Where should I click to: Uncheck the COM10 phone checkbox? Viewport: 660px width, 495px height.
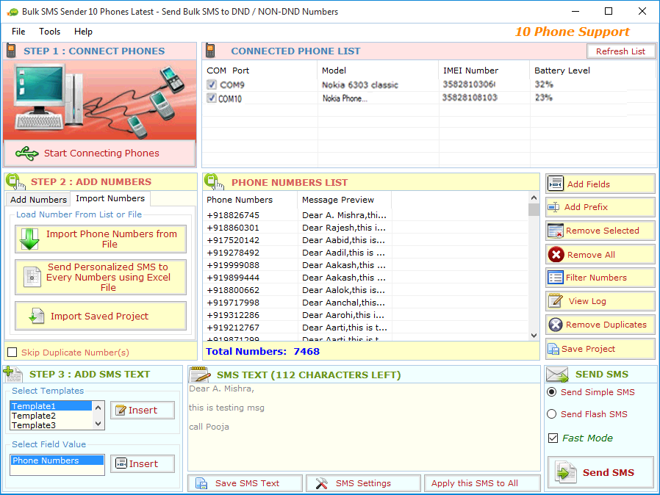pos(212,98)
